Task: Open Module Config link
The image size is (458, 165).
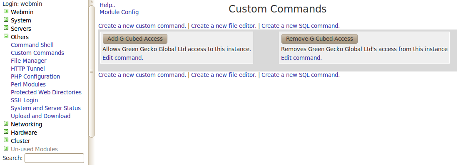Action: pyautogui.click(x=119, y=12)
